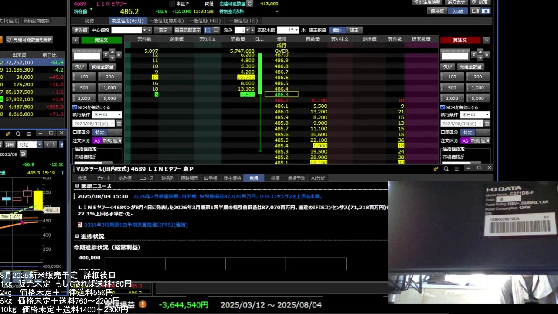The image size is (558, 314).
Task: Open the PDF icon for 第1四半期決算短信
Action: pyautogui.click(x=80, y=225)
